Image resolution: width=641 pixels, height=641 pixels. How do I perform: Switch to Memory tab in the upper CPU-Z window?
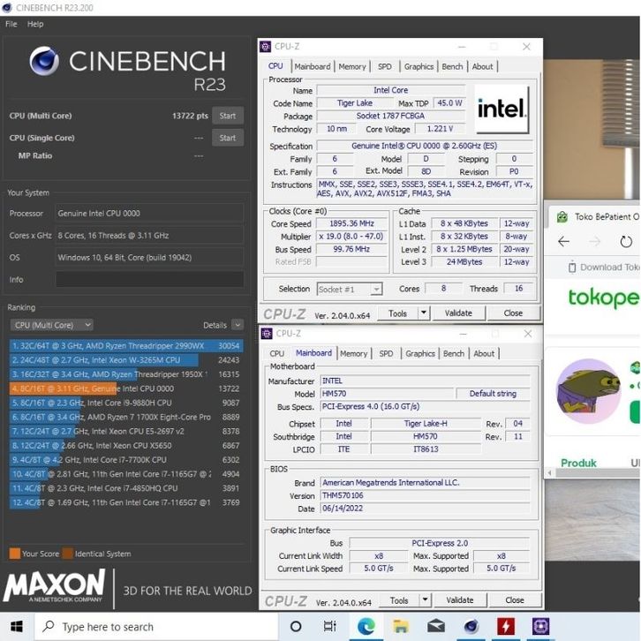tap(351, 66)
